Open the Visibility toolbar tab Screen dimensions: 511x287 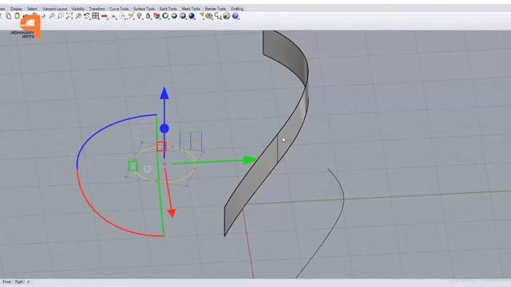77,9
